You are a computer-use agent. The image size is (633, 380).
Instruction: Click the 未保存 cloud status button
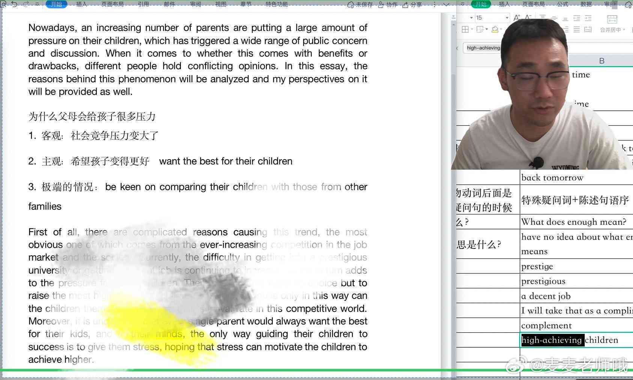pyautogui.click(x=360, y=5)
